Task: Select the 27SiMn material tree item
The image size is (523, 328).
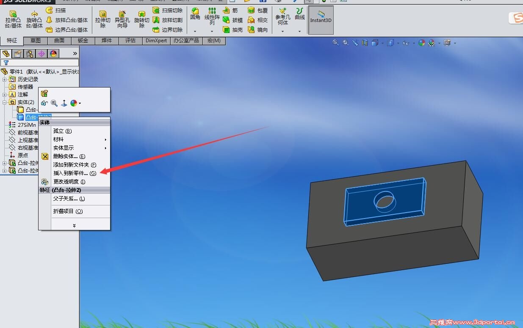Action: click(x=22, y=125)
